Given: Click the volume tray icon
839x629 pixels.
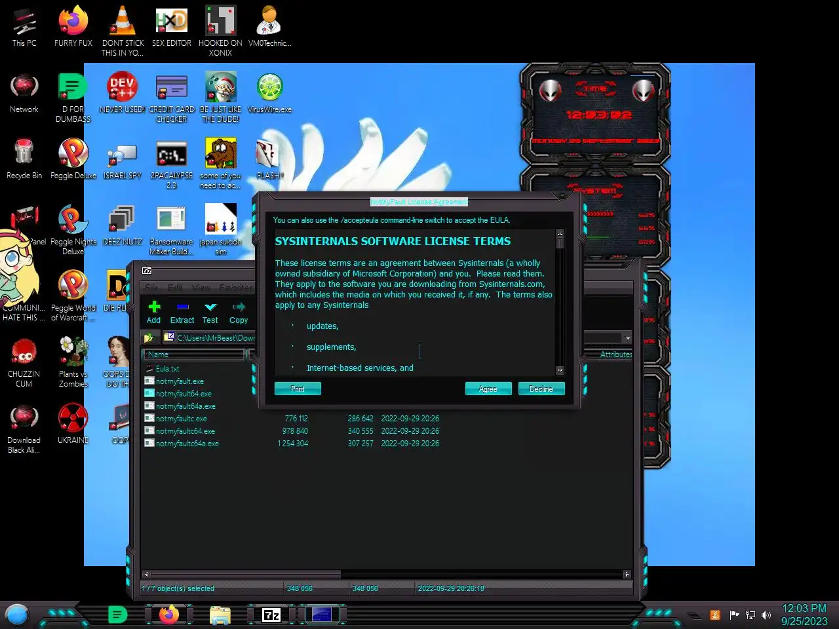Looking at the screenshot, I should coord(766,615).
